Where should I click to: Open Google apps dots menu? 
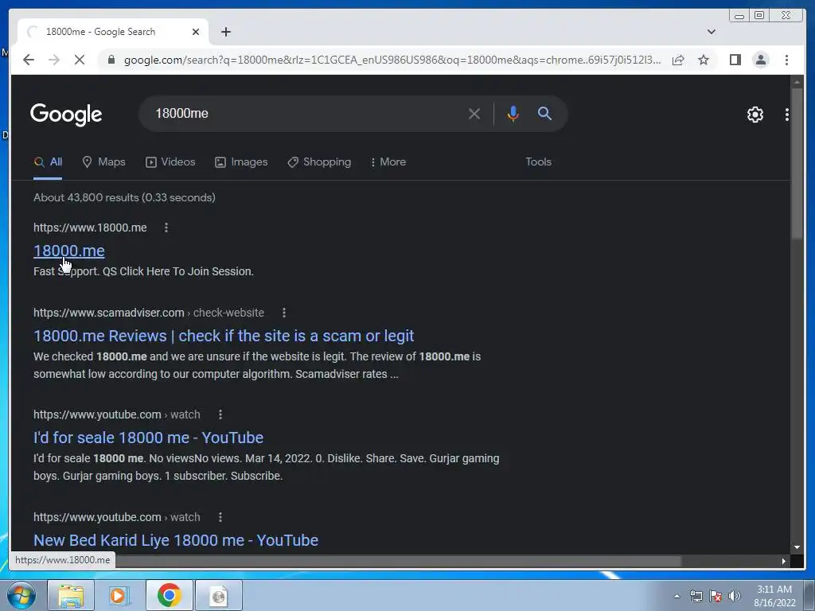pos(786,115)
